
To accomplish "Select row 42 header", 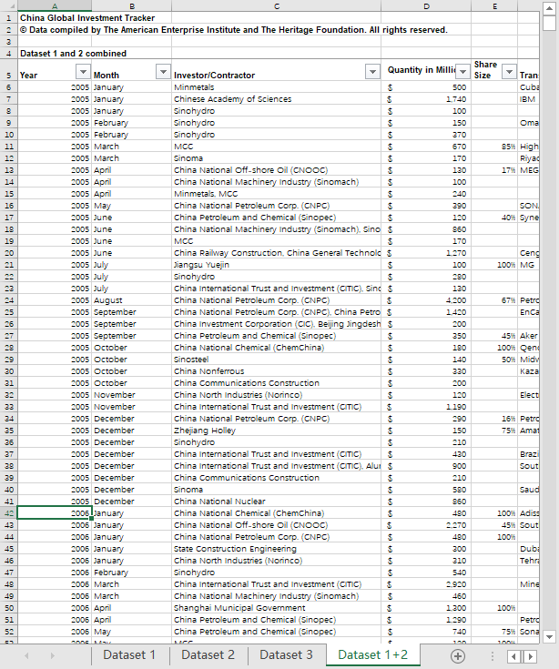I will [x=9, y=513].
